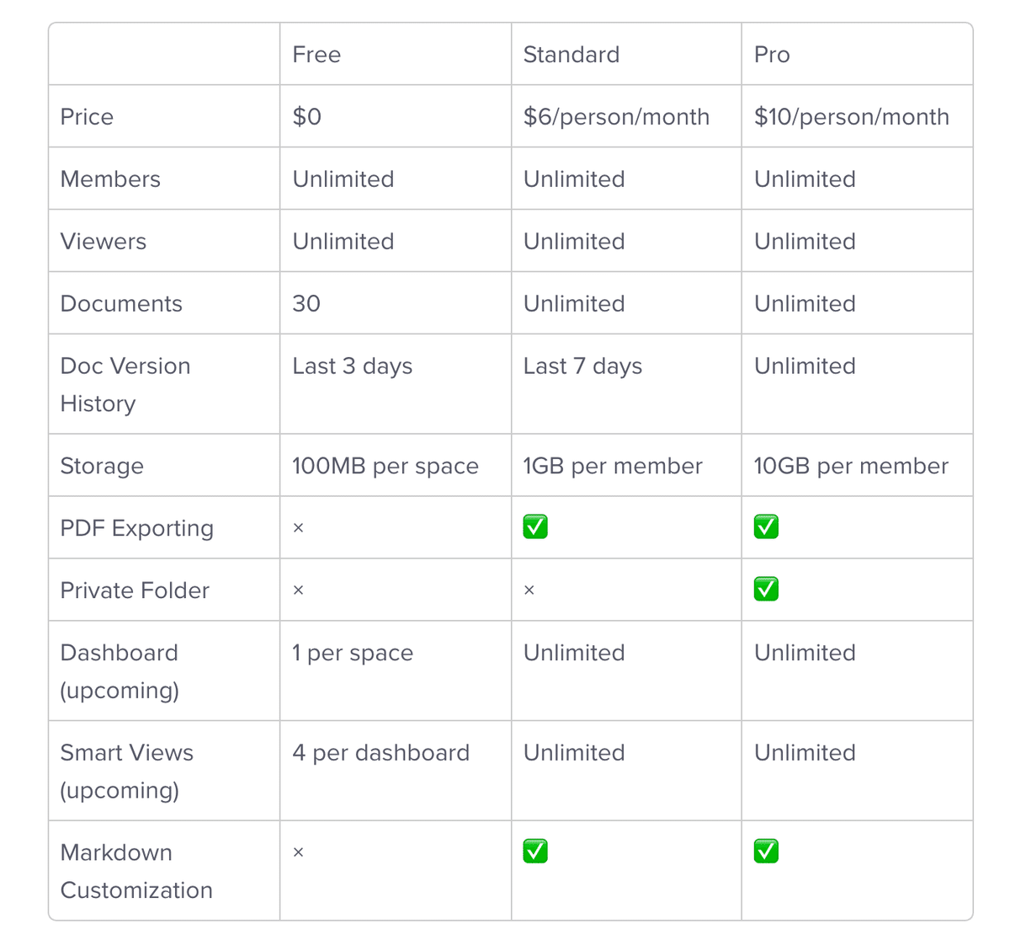Click the green checkmark for Standard PDF Exporting
The image size is (1010, 940).
click(x=535, y=527)
